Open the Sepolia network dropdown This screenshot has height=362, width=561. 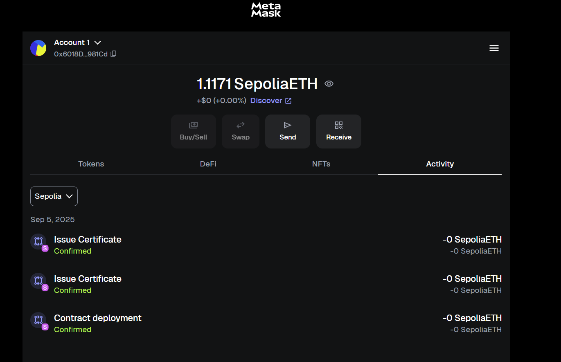pos(54,196)
